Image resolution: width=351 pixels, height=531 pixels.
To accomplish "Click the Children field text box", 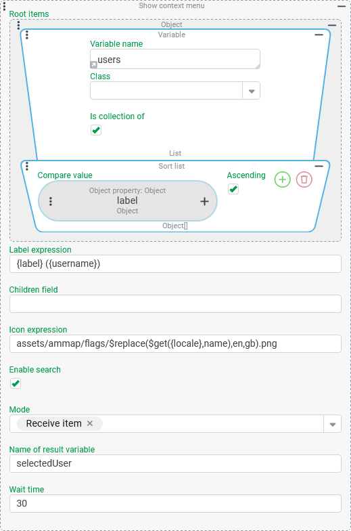I will [175, 303].
